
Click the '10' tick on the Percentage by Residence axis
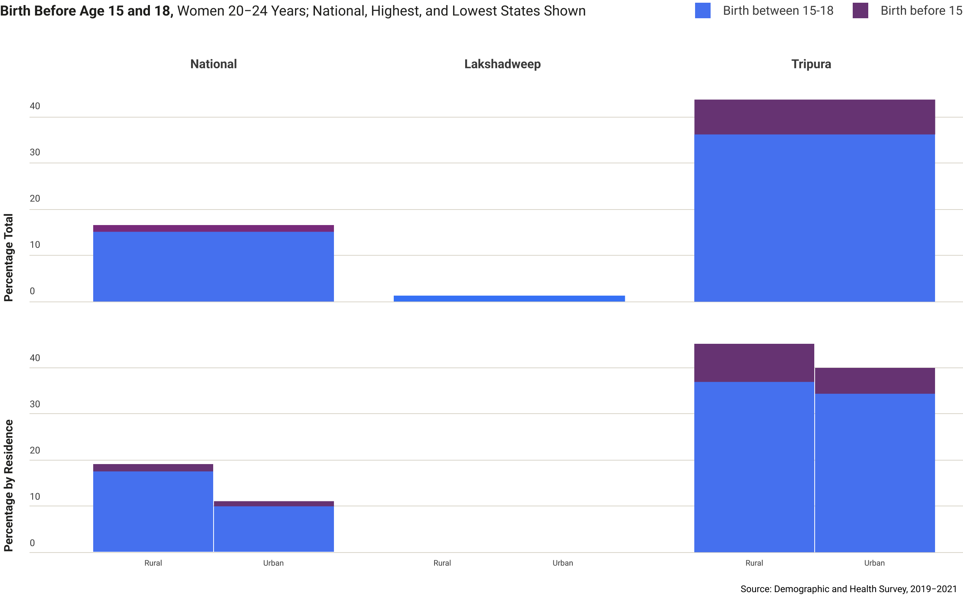[35, 496]
